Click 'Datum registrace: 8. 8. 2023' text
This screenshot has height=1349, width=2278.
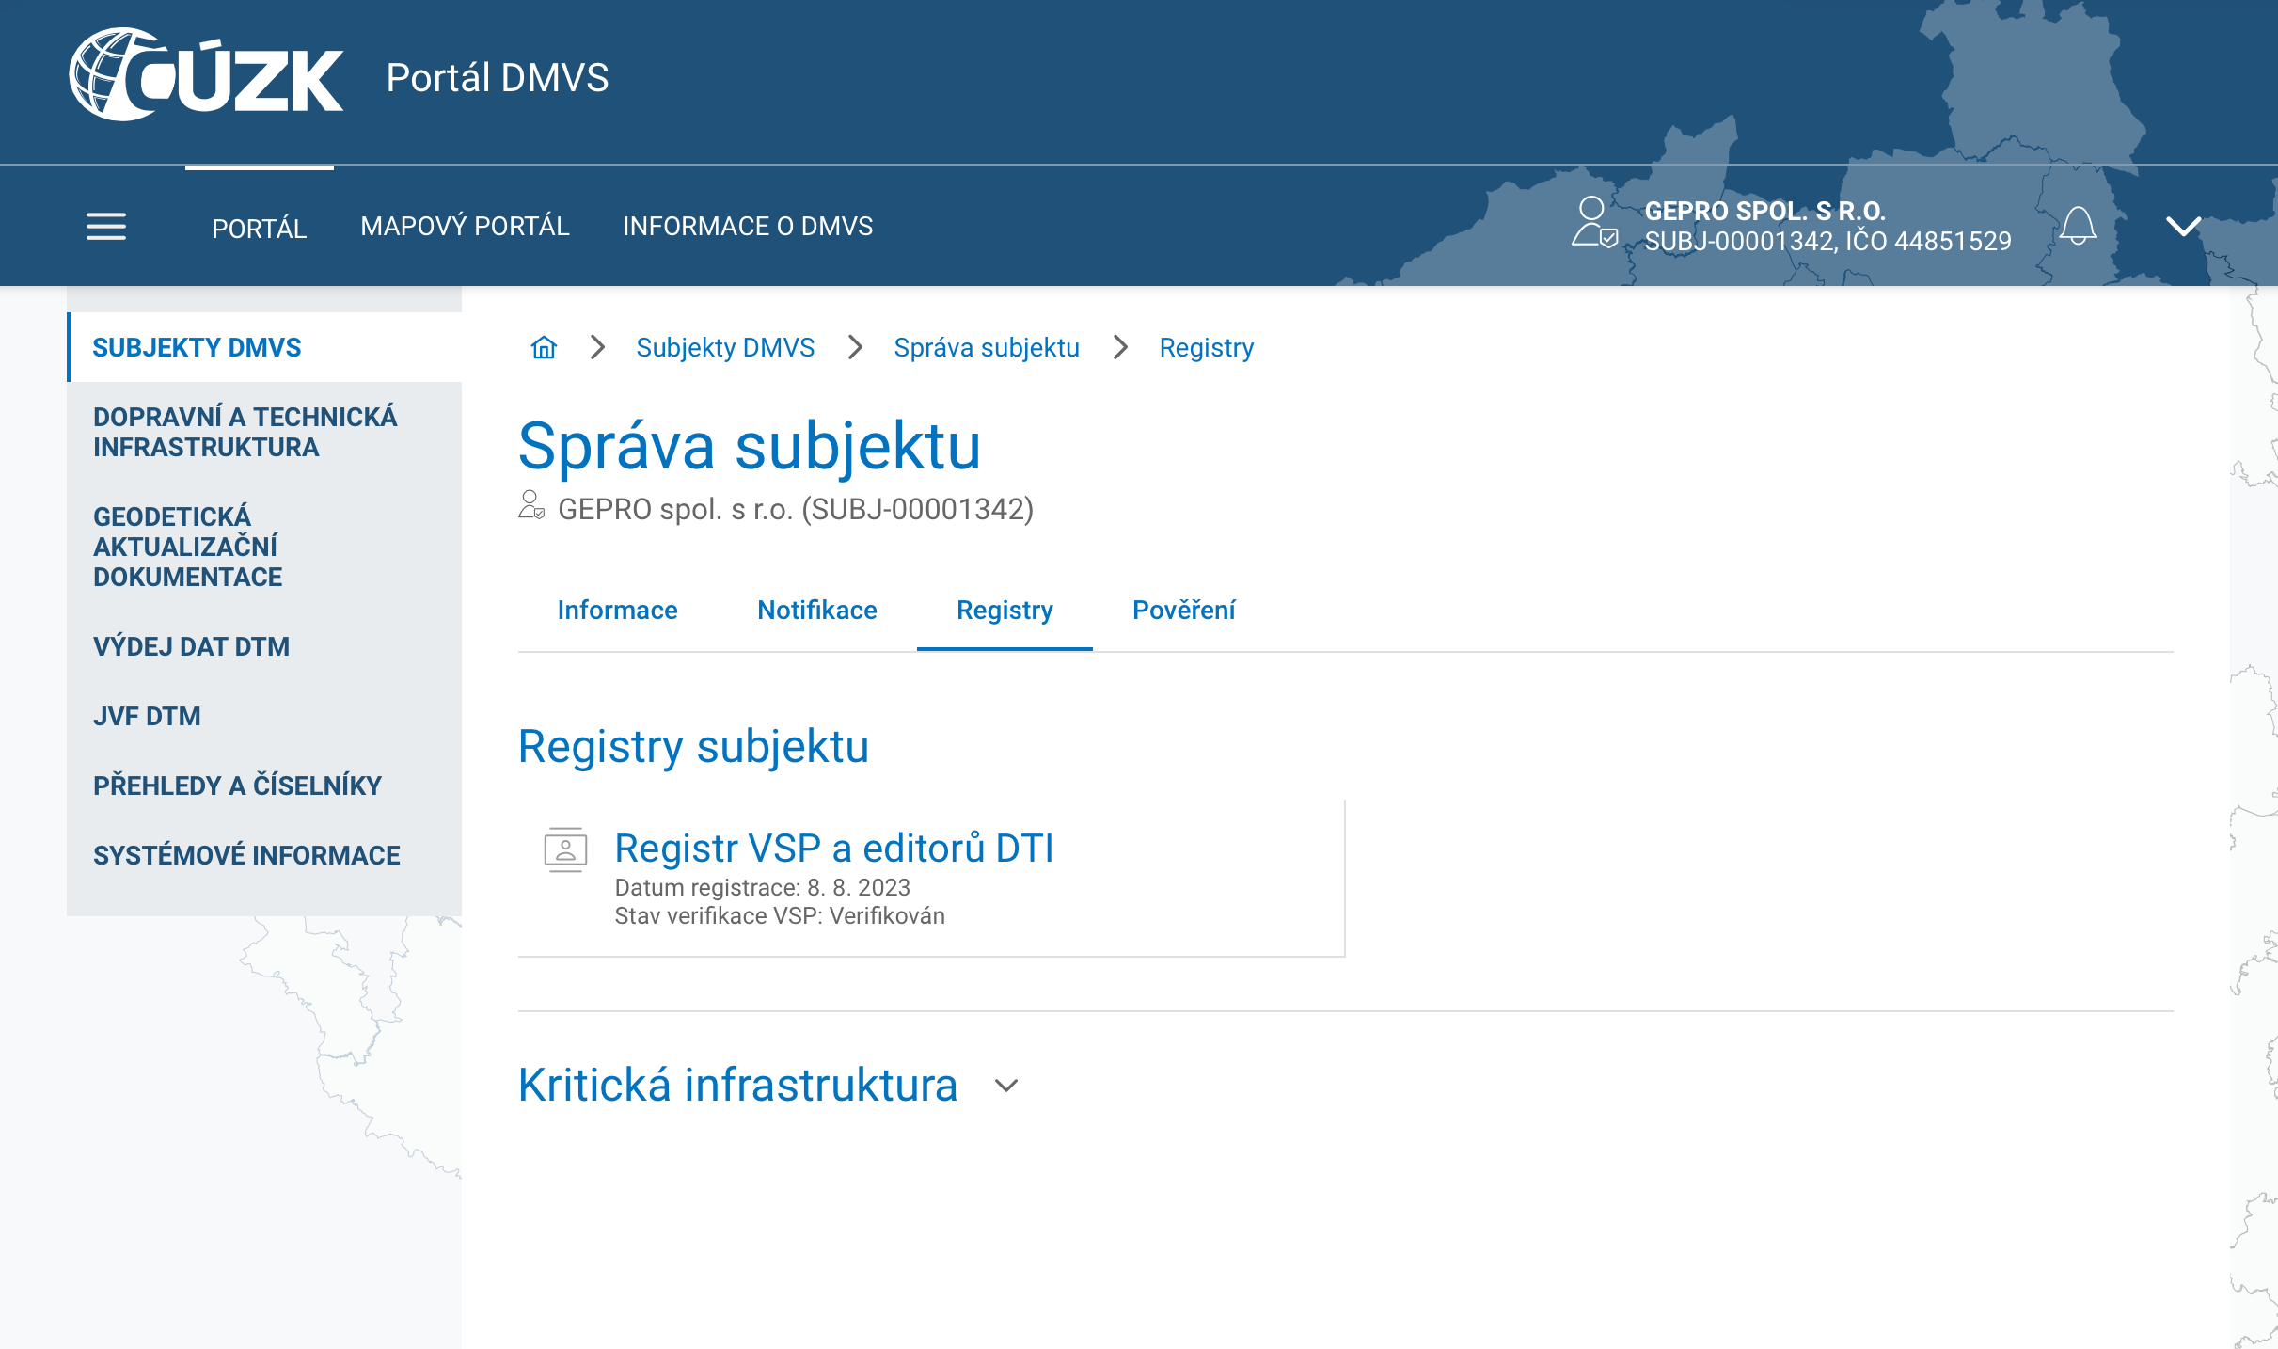pos(762,887)
